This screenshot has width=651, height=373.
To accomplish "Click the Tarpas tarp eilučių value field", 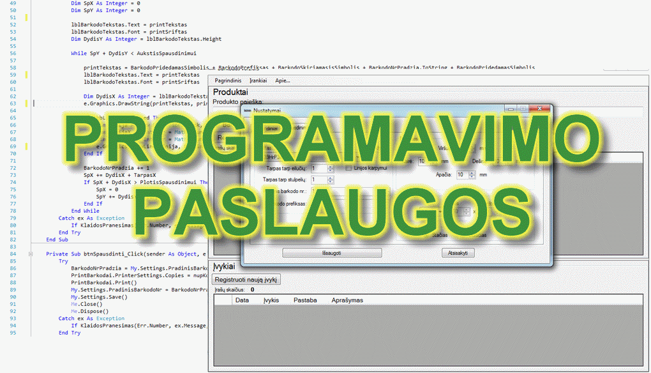I will (318, 168).
